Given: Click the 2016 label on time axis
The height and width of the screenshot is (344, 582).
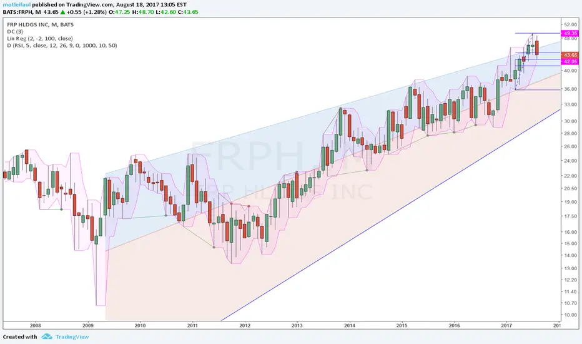Looking at the screenshot, I should click(x=454, y=325).
